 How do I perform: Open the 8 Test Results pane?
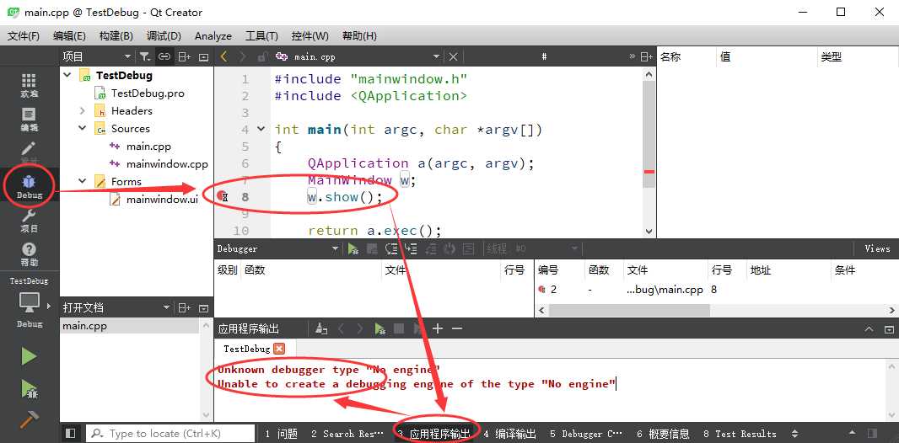point(740,434)
